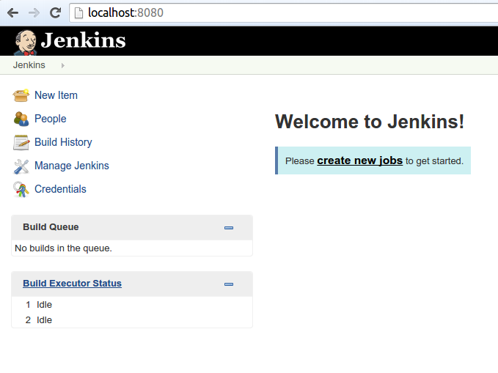Click the Welcome to Jenkins! heading

tap(370, 122)
